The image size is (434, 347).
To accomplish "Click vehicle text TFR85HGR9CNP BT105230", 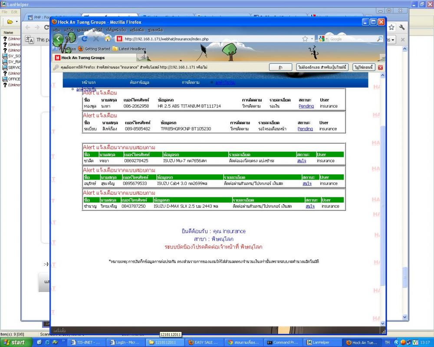I will 186,129.
